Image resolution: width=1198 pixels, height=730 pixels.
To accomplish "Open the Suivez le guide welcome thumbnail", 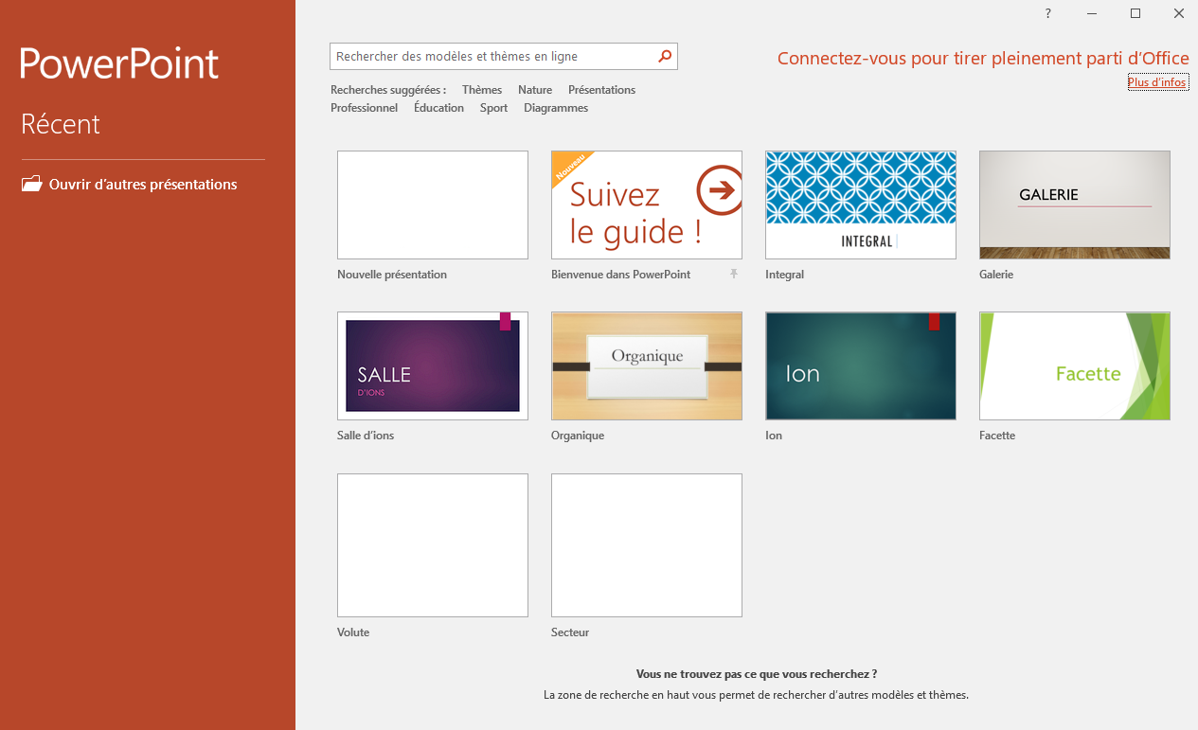I will 647,205.
